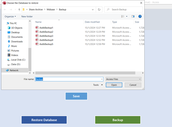Click Backup breadcrumb segment

point(63,10)
